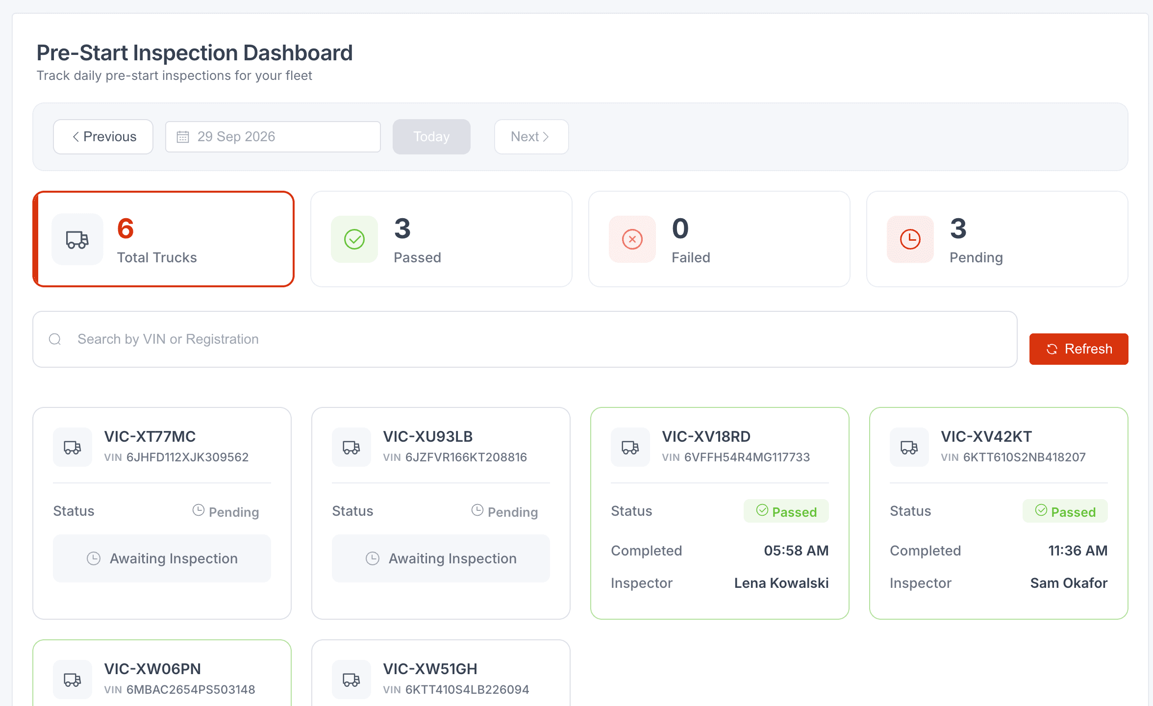Click the Passed badge on VIC-XV42KT
This screenshot has width=1153, height=706.
tap(1065, 511)
